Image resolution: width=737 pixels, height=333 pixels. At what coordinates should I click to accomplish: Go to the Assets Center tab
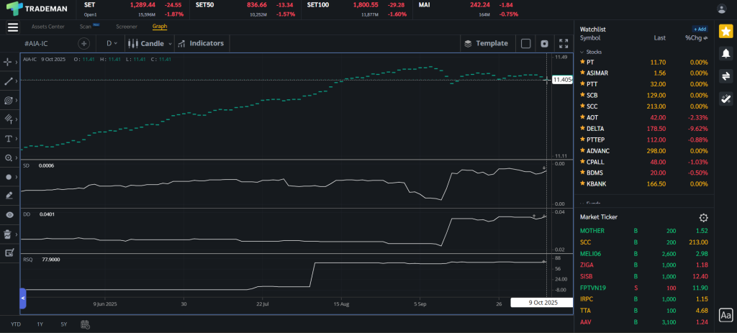[48, 27]
